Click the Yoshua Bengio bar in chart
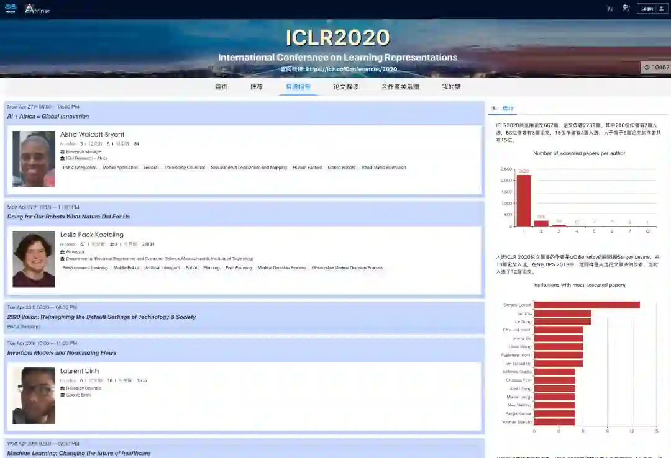This screenshot has height=458, width=671. coord(554,422)
